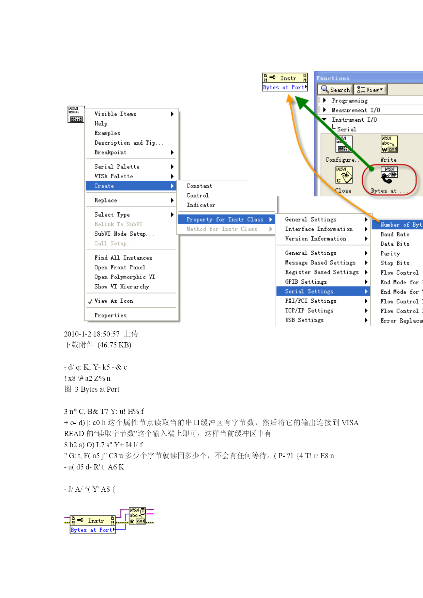Choose Examples in the context menu
Image resolution: width=423 pixels, height=598 pixels.
pos(131,133)
